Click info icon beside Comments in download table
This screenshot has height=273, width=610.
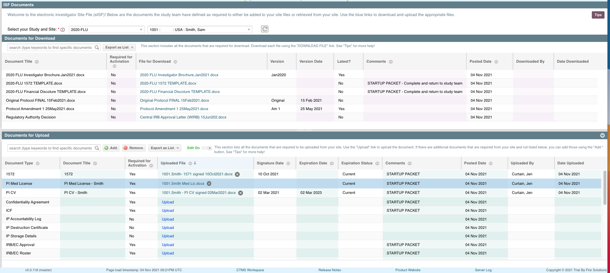click(391, 62)
